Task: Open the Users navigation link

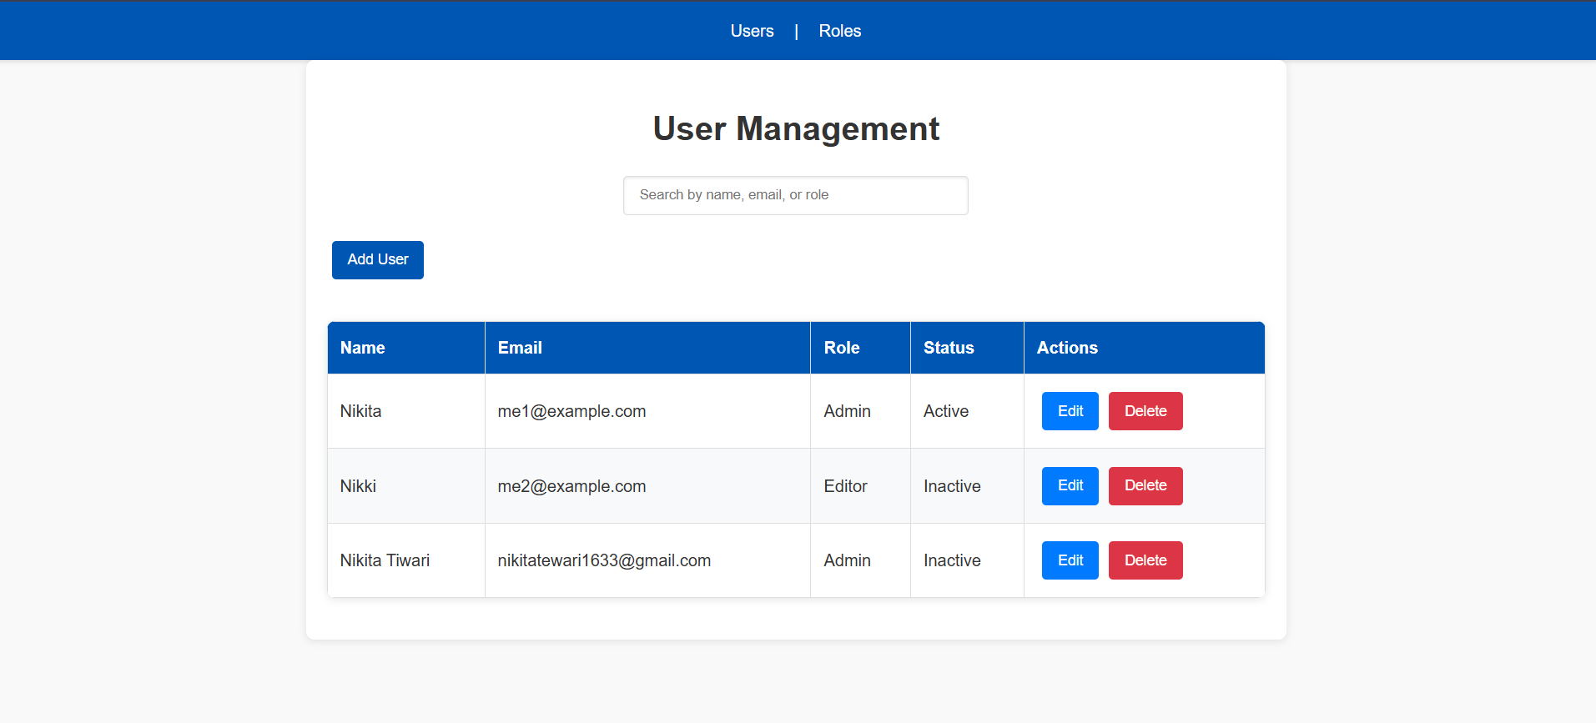Action: pyautogui.click(x=752, y=31)
